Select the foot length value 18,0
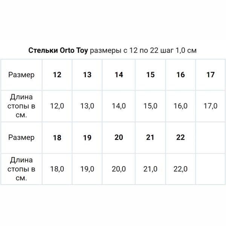Viewport: 226px width, 226px height. (x=57, y=169)
